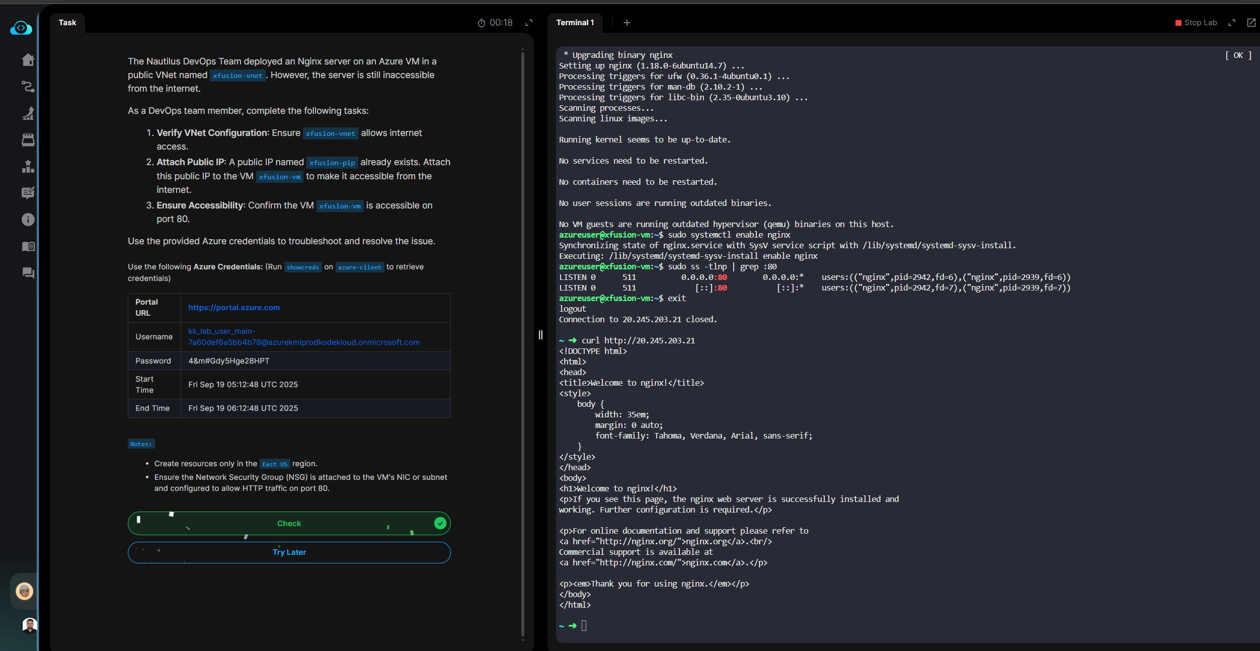Click the Task panel vertical scrollbar

[523, 345]
